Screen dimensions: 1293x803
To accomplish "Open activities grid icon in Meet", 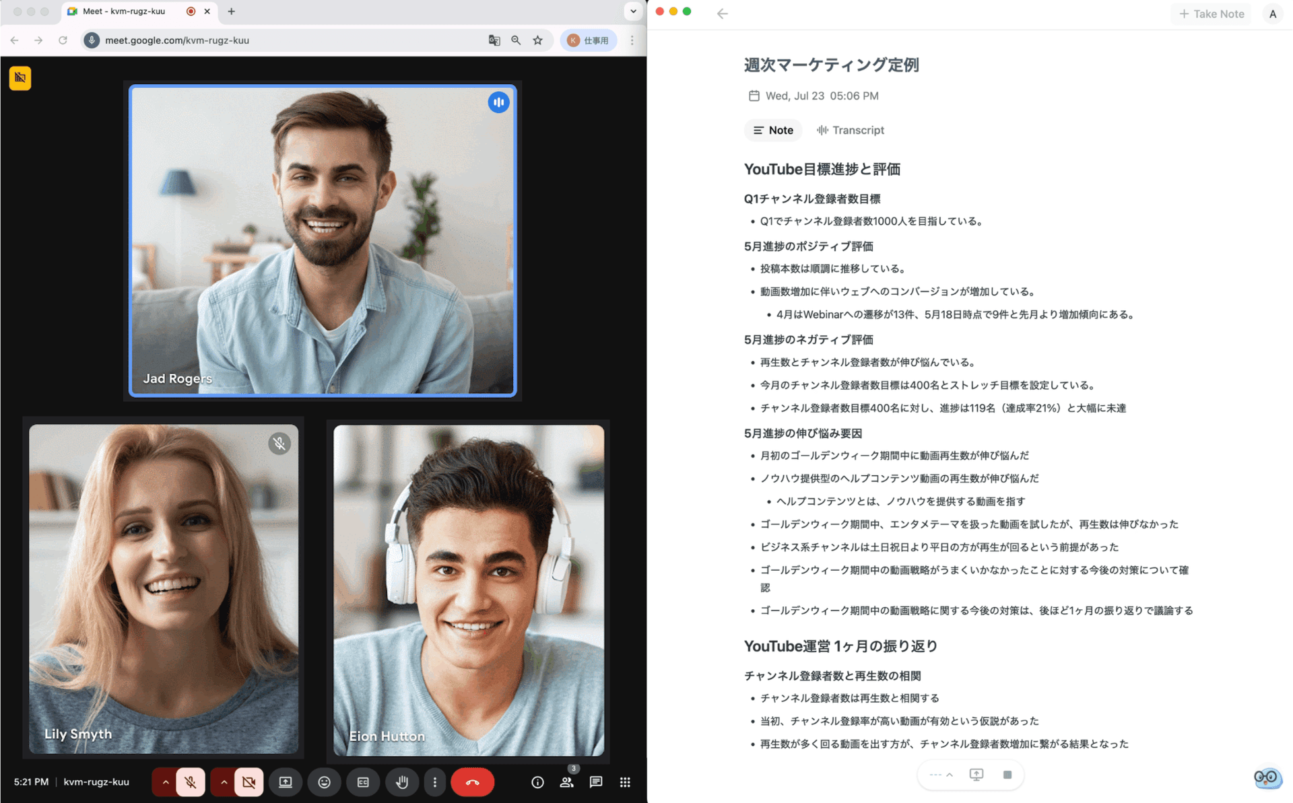I will 625,782.
